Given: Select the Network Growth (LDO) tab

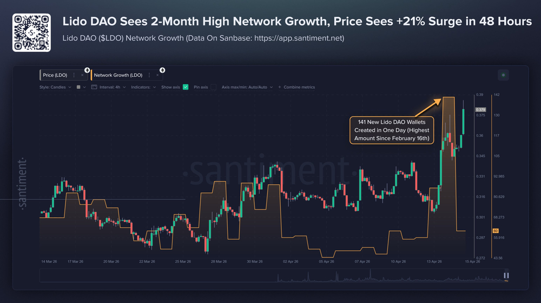Looking at the screenshot, I should click(118, 75).
